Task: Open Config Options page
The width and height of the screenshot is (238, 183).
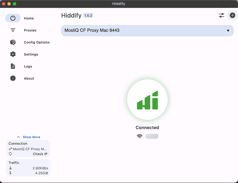Action: click(37, 42)
